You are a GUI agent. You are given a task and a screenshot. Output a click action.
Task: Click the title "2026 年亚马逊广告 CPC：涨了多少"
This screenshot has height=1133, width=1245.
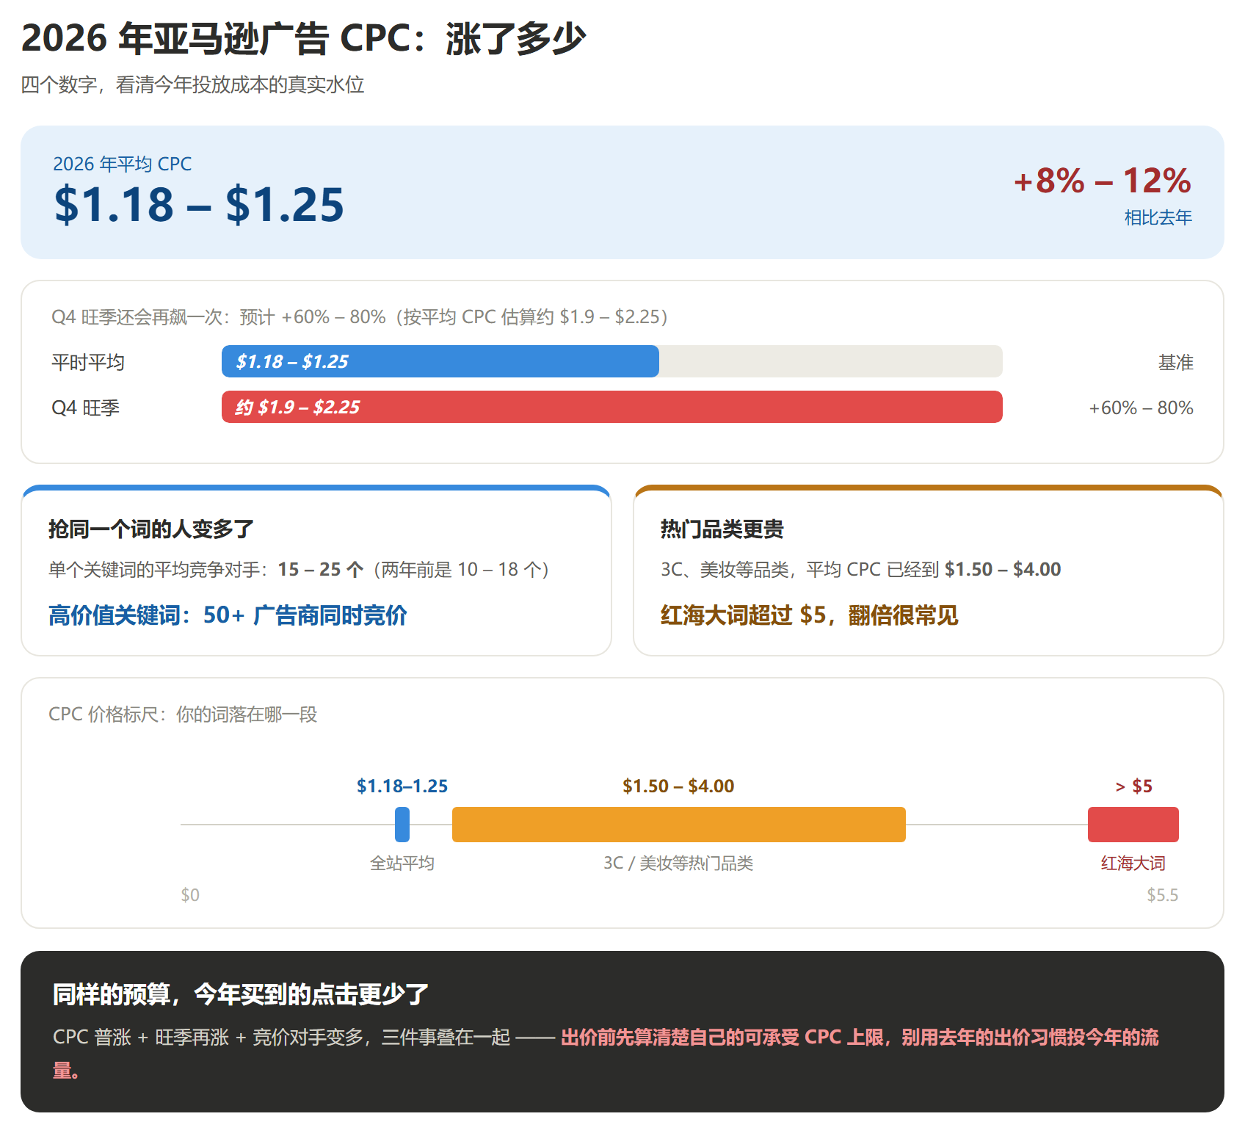pos(303,39)
